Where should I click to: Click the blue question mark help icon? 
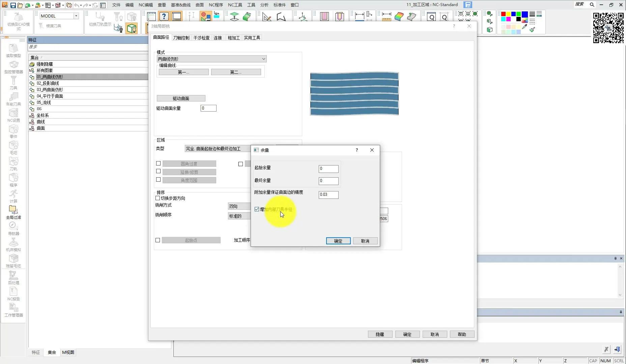click(164, 17)
